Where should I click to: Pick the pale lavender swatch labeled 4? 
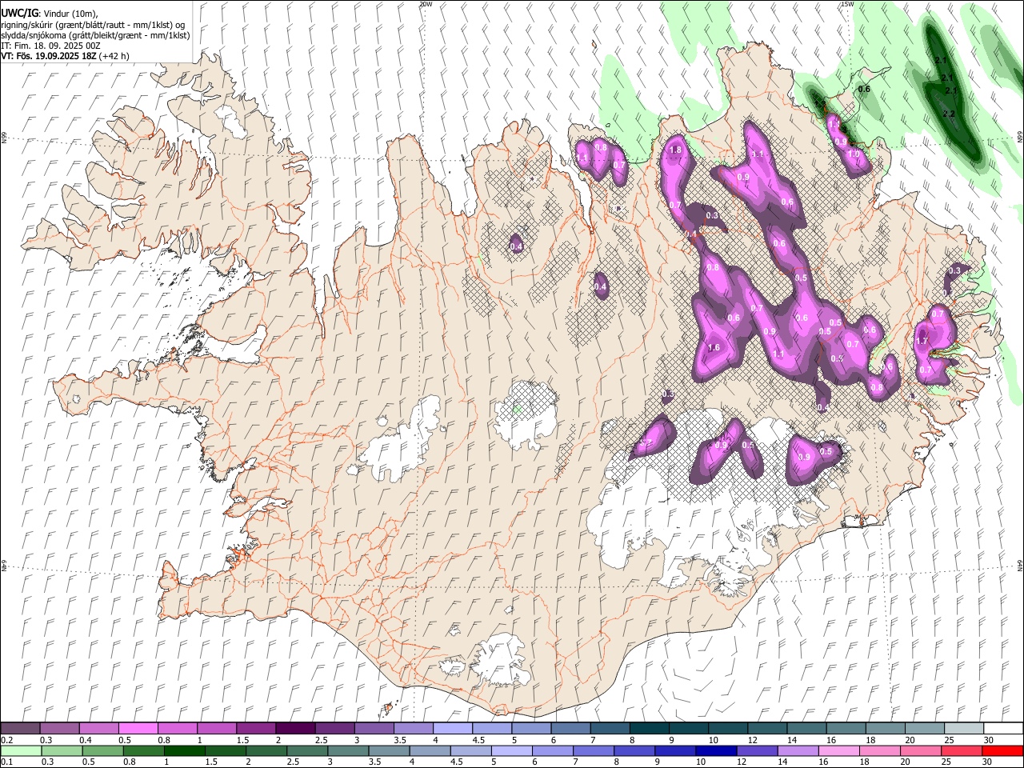[453, 729]
